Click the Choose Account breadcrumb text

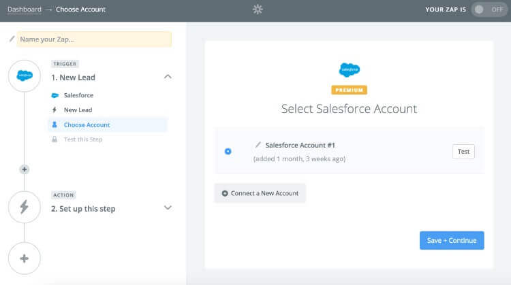pyautogui.click(x=80, y=10)
